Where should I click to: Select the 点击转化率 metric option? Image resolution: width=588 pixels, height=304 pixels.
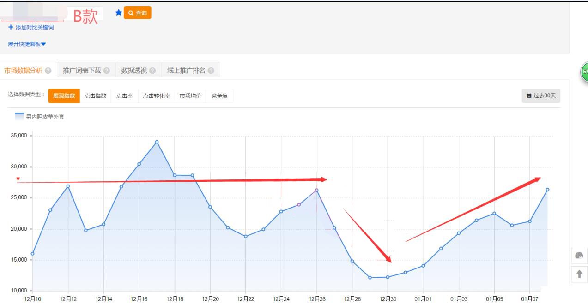(156, 96)
